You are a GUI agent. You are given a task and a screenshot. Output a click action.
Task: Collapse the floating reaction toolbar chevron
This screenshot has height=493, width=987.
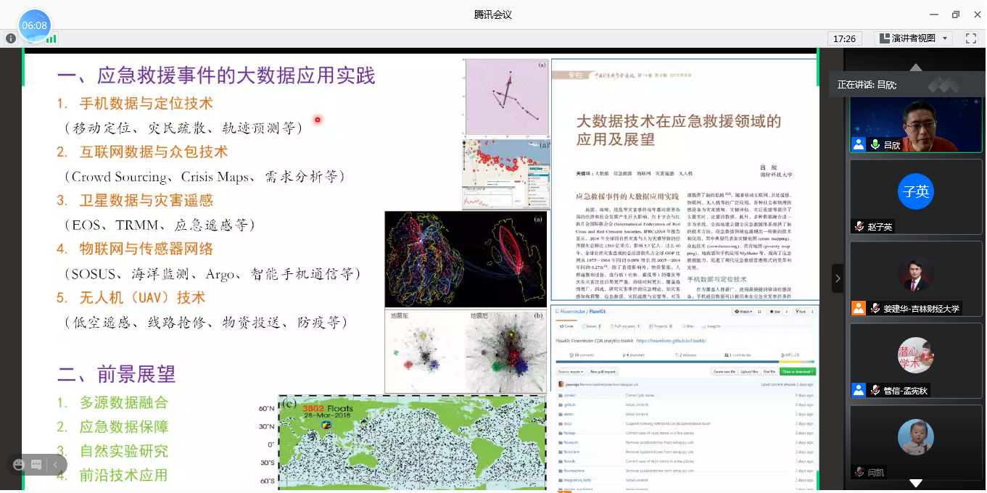click(56, 465)
